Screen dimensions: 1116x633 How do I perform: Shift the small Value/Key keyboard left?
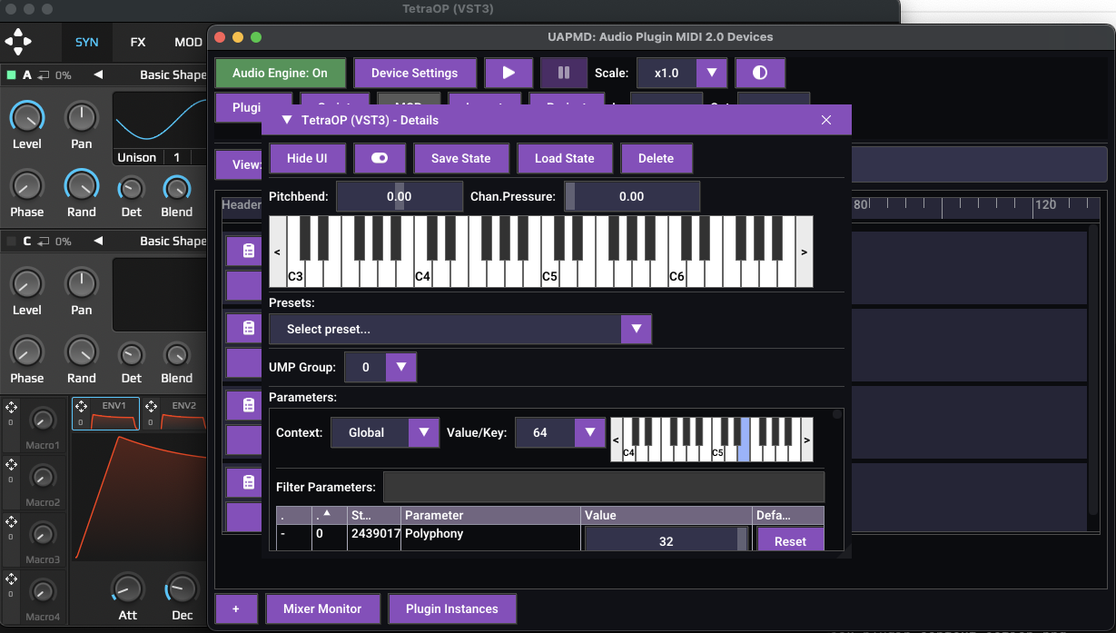(617, 440)
